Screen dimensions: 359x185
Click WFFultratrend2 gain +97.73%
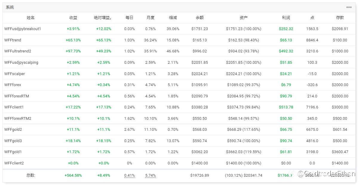[73, 51]
